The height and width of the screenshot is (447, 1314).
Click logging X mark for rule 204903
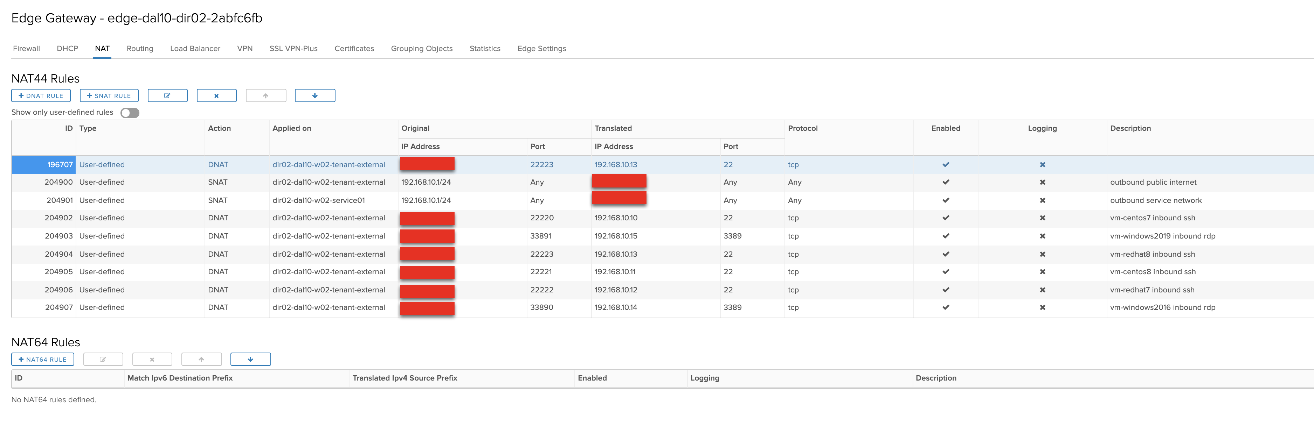click(1042, 236)
